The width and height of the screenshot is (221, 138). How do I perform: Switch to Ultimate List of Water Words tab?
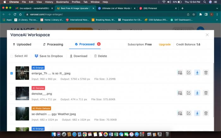click(x=116, y=8)
